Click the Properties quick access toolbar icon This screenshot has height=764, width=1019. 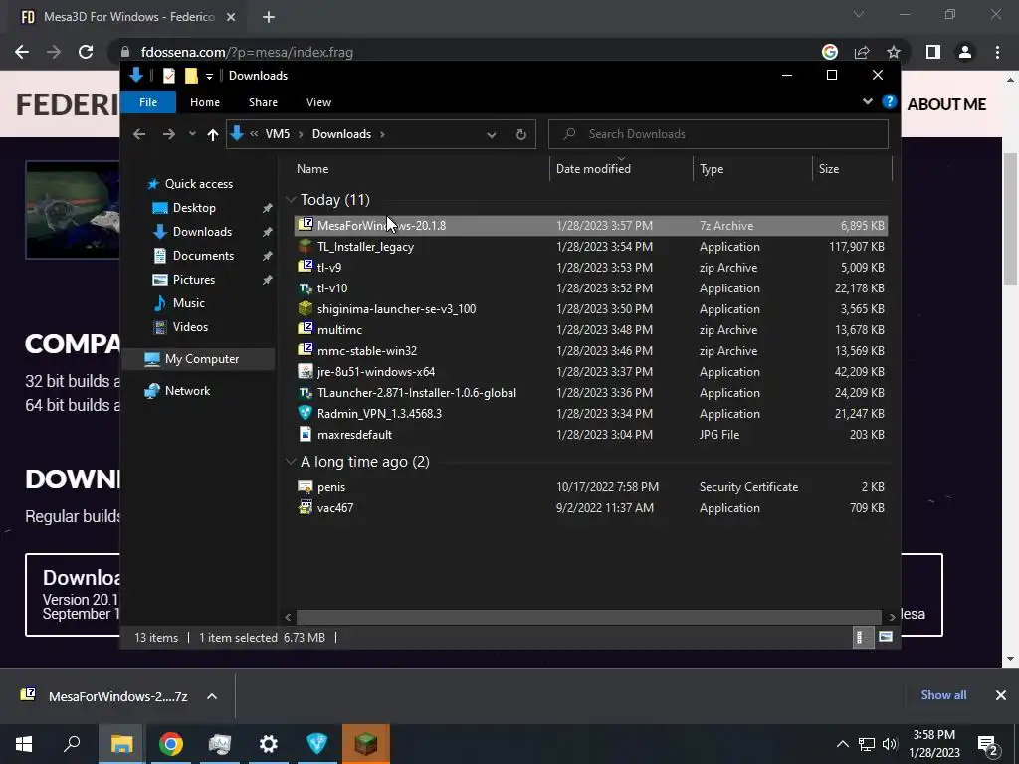pyautogui.click(x=169, y=76)
